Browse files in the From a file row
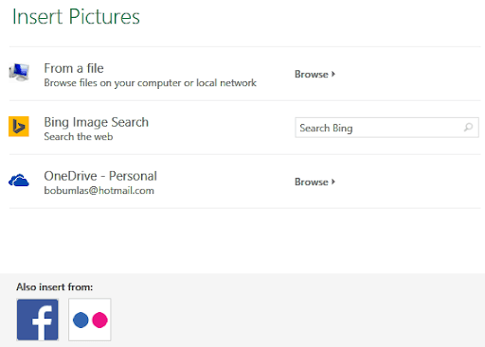Screen dimensions: 485x347 click(314, 74)
